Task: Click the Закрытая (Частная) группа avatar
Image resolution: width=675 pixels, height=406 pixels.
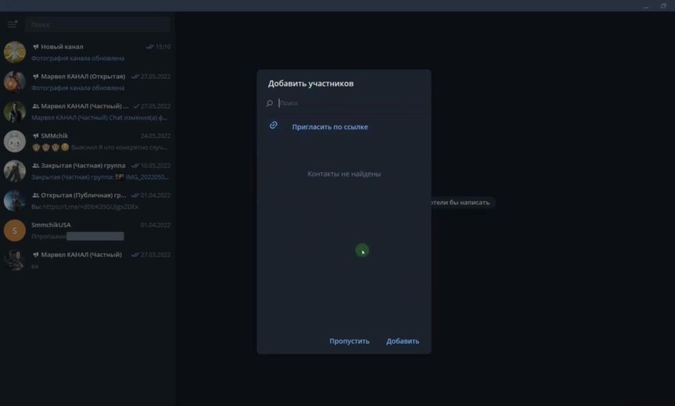Action: click(14, 171)
